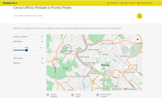Open the Servizi Online menu
162x98 pixels.
[x=129, y=3]
